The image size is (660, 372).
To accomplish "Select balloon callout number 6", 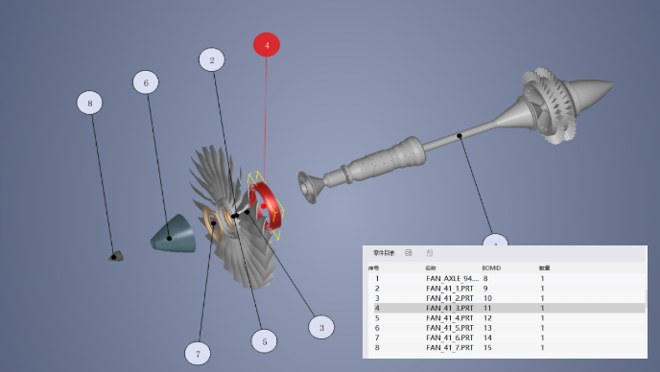I will click(x=146, y=82).
